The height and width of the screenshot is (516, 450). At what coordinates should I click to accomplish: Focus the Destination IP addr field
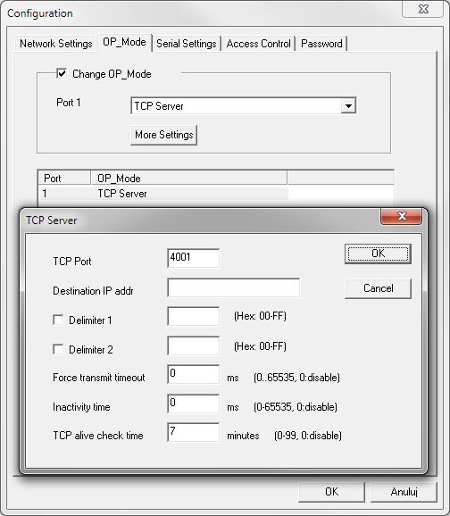(x=233, y=287)
